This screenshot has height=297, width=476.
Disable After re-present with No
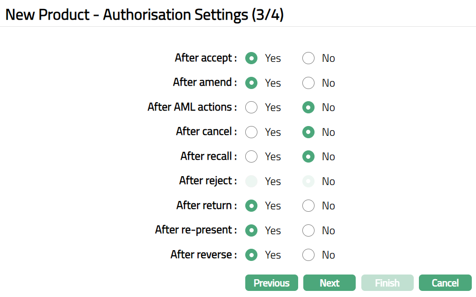coord(308,230)
